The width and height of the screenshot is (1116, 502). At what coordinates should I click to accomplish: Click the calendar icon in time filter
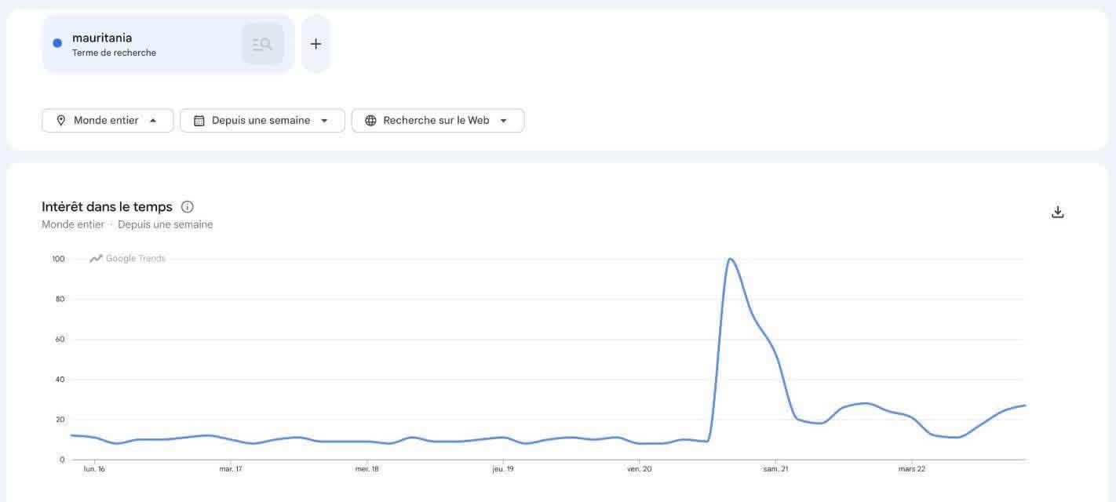point(199,121)
